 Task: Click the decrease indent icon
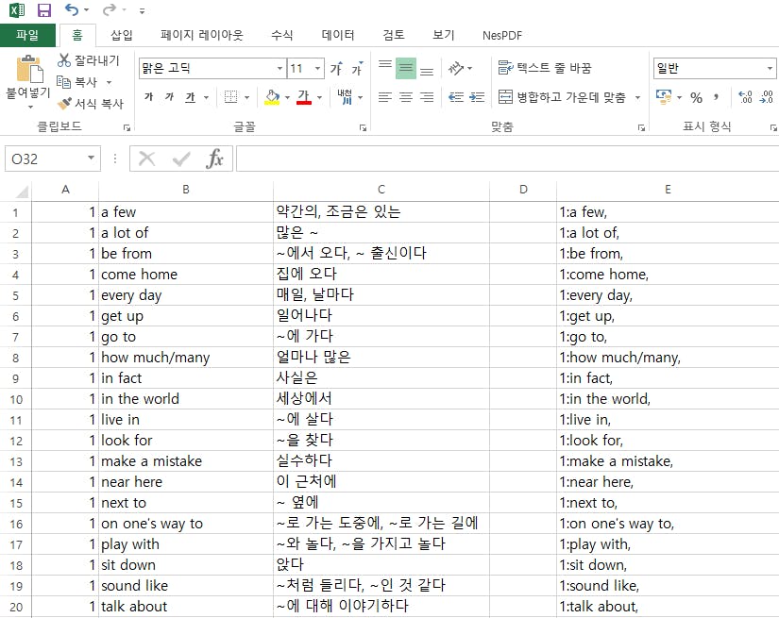click(455, 97)
